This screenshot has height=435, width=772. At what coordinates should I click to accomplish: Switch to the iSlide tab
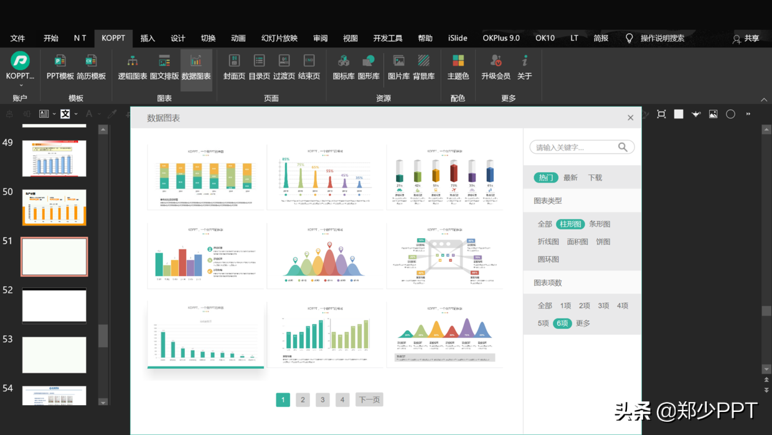(x=458, y=38)
